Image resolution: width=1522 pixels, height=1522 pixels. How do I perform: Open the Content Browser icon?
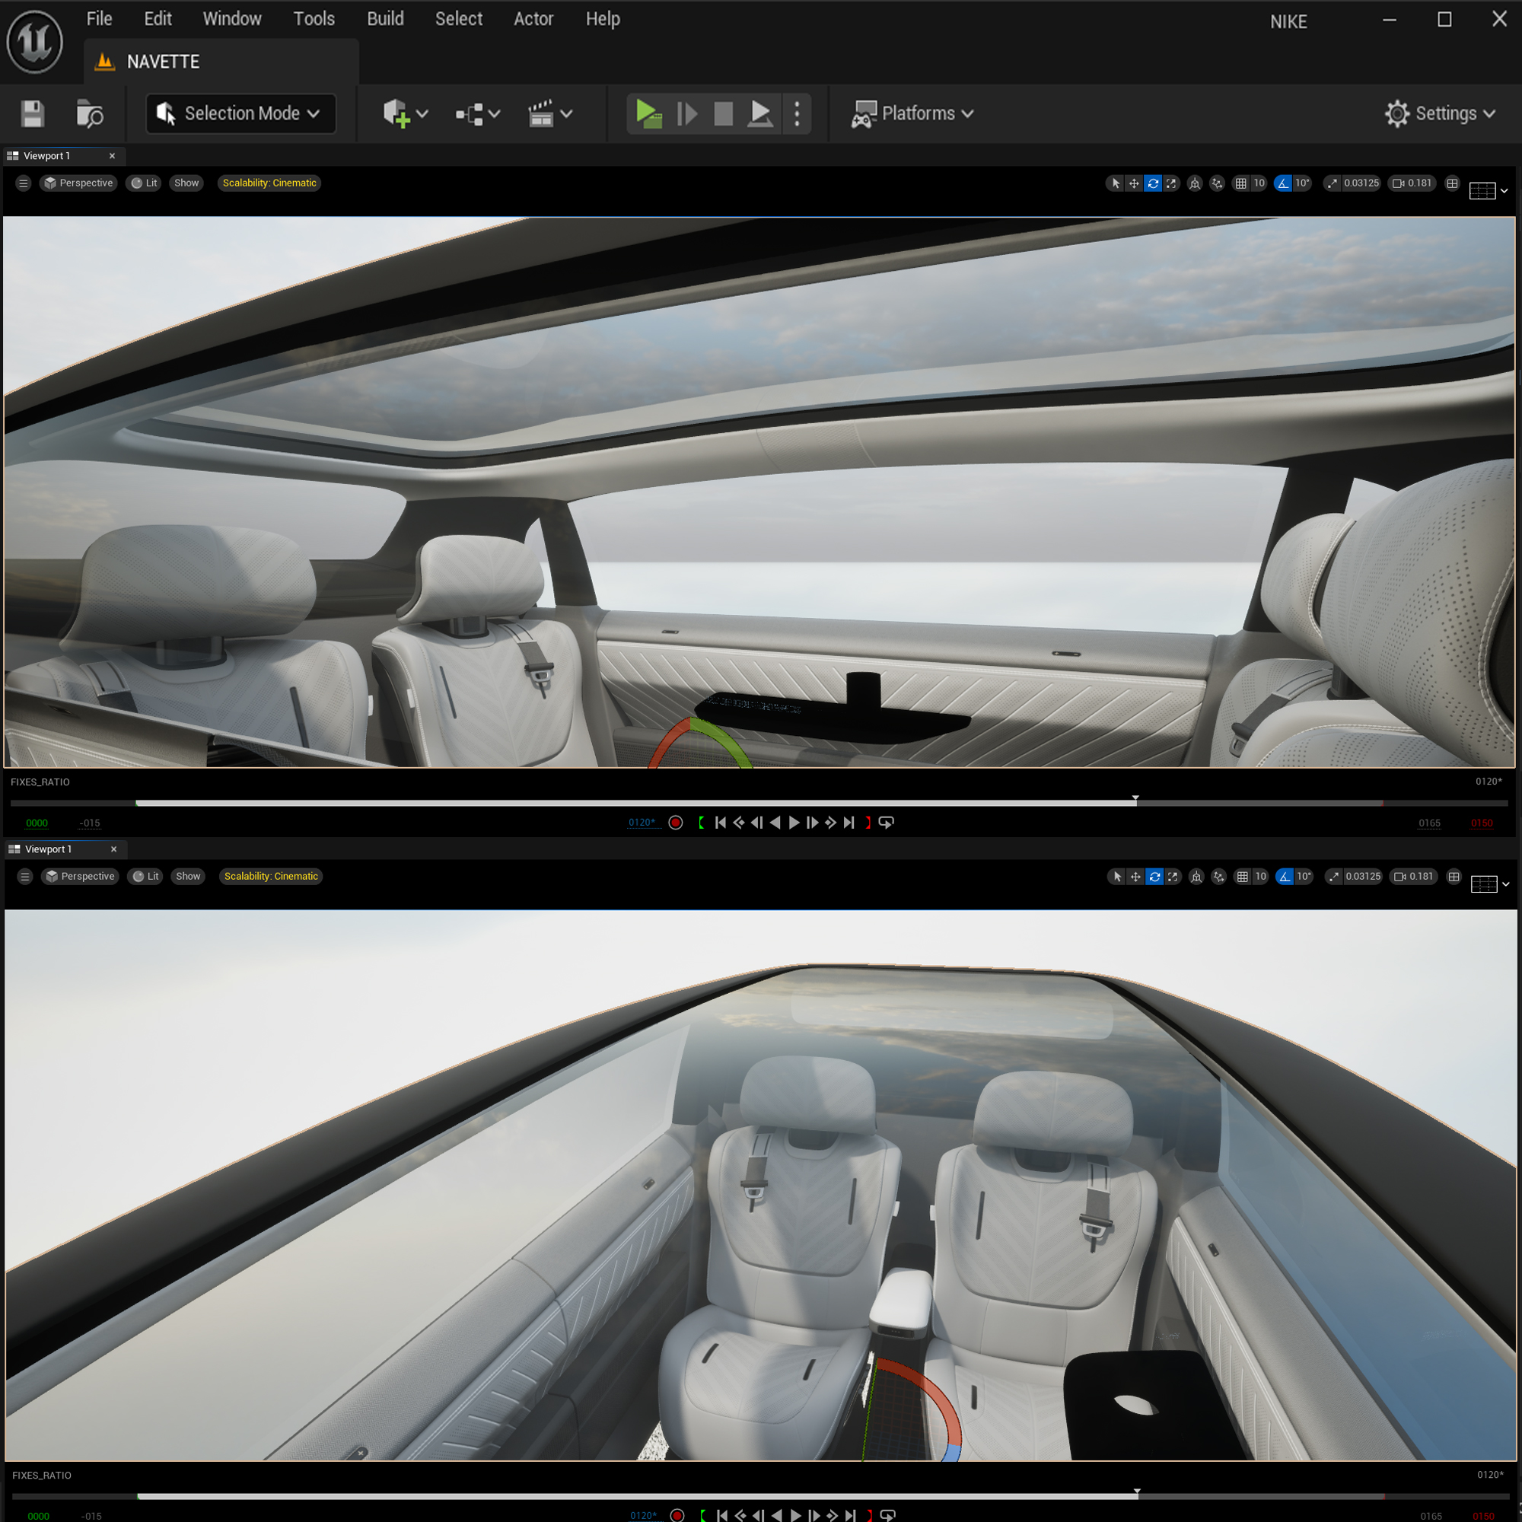pyautogui.click(x=89, y=113)
